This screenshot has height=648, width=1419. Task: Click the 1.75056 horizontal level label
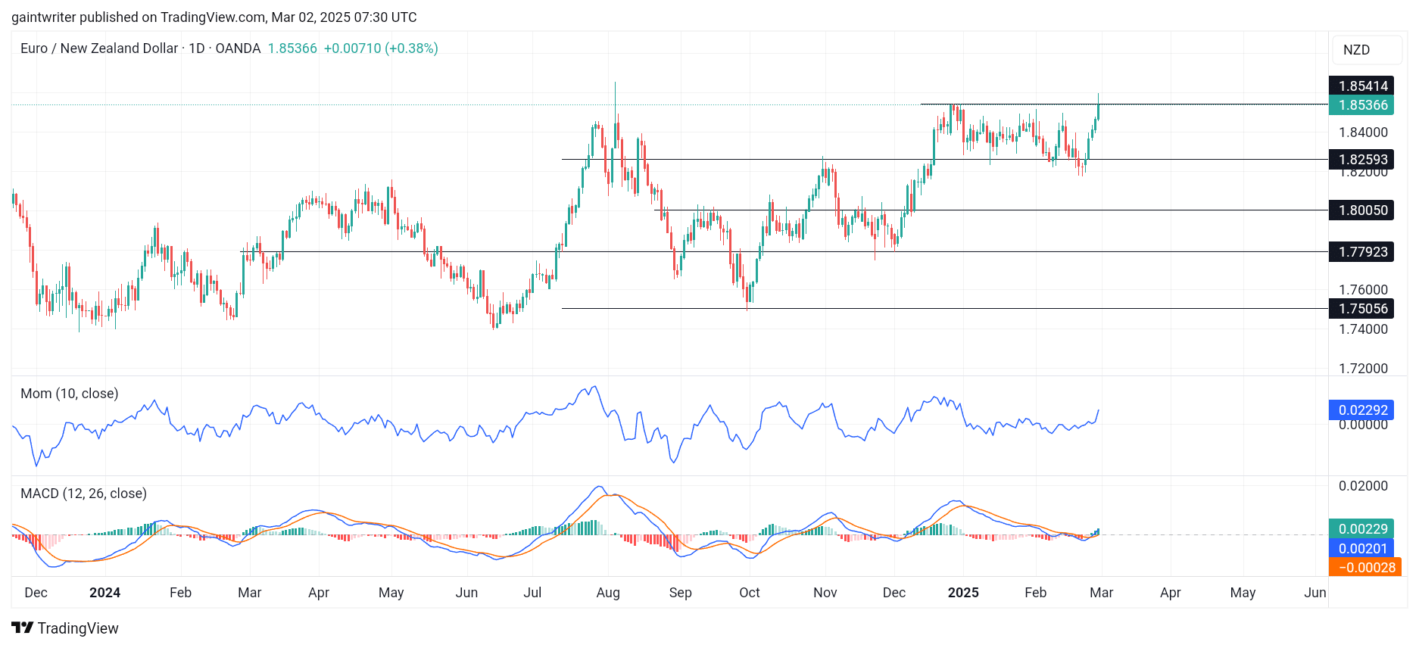coord(1362,308)
